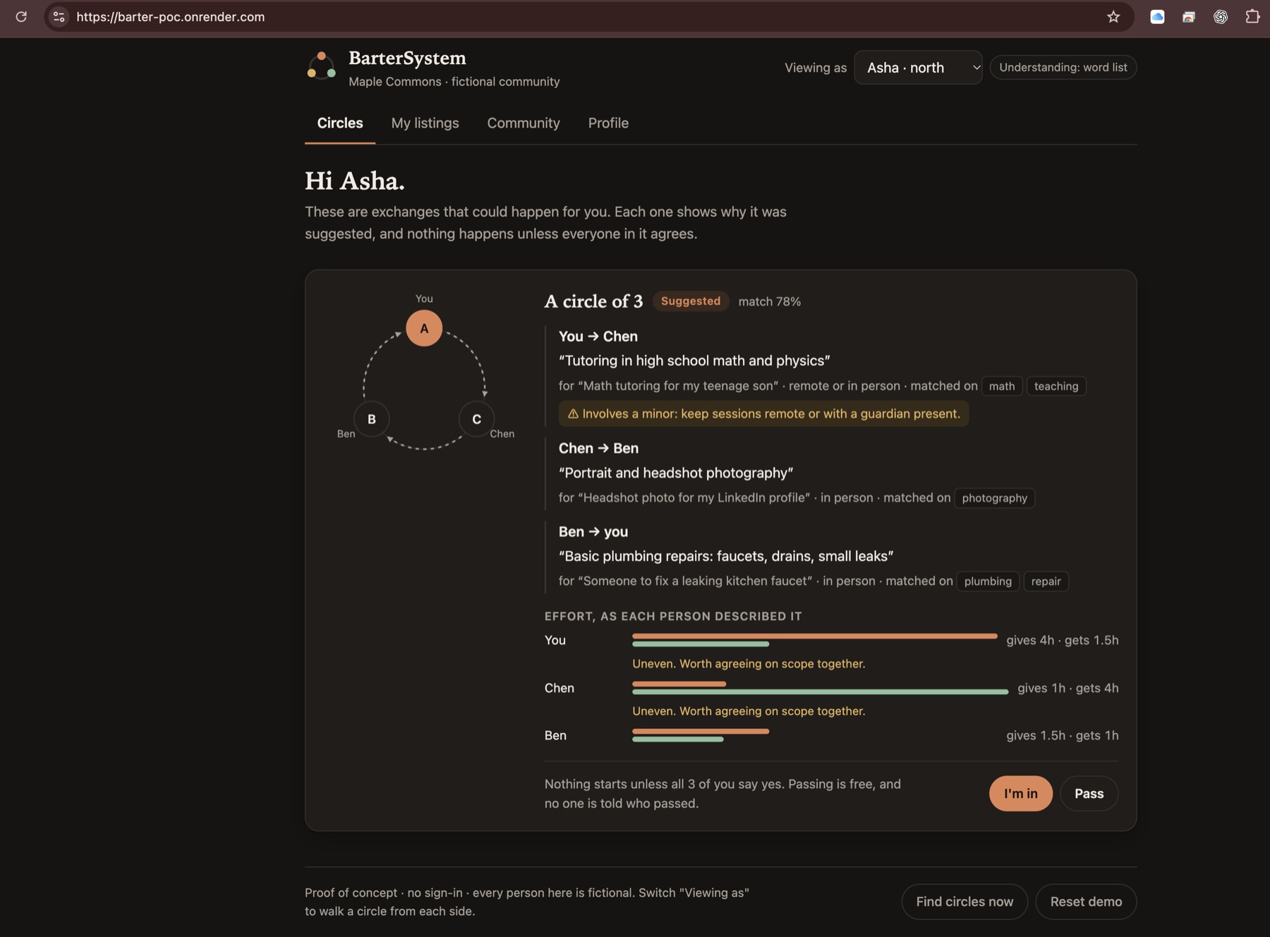
Task: Select node A labeled You in circle diagram
Action: 424,328
